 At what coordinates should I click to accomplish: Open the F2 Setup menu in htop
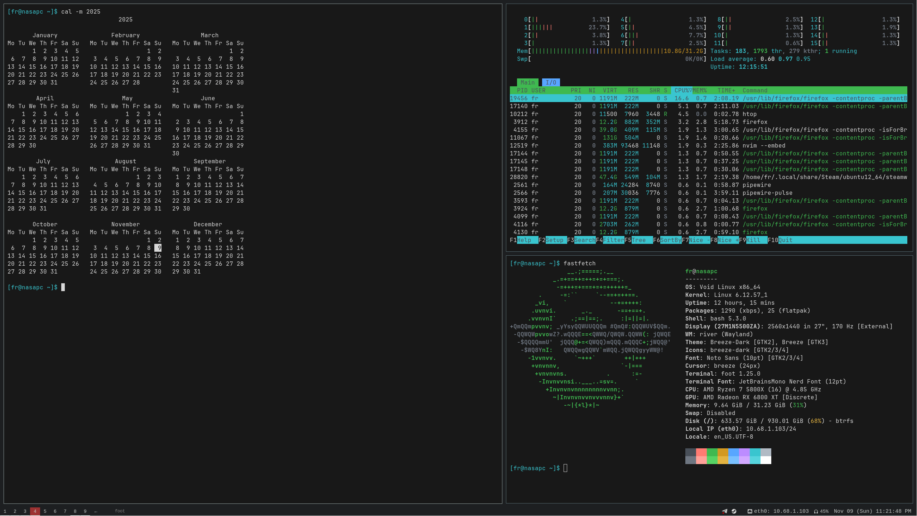[x=554, y=240]
